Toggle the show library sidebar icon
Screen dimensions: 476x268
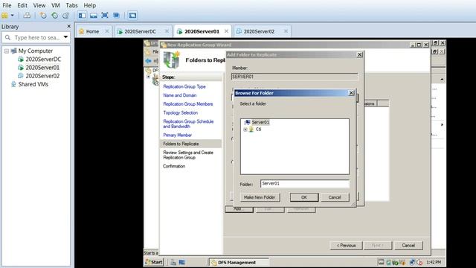coord(82,15)
